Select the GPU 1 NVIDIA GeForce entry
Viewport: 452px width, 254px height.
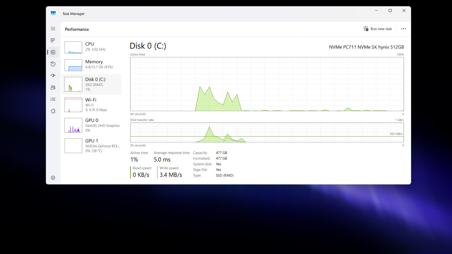pyautogui.click(x=92, y=146)
